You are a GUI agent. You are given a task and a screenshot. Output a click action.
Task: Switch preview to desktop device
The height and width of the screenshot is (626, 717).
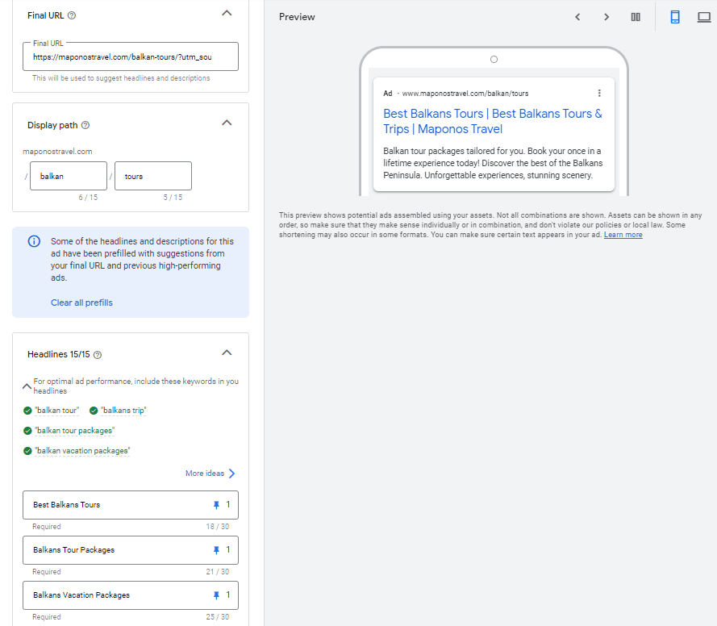[x=704, y=17]
